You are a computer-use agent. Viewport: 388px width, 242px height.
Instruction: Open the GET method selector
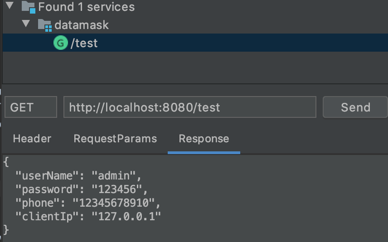[x=30, y=107]
